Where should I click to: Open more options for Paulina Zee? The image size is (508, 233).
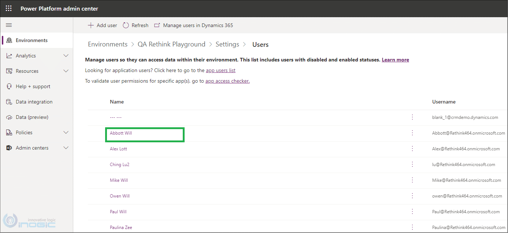(412, 228)
